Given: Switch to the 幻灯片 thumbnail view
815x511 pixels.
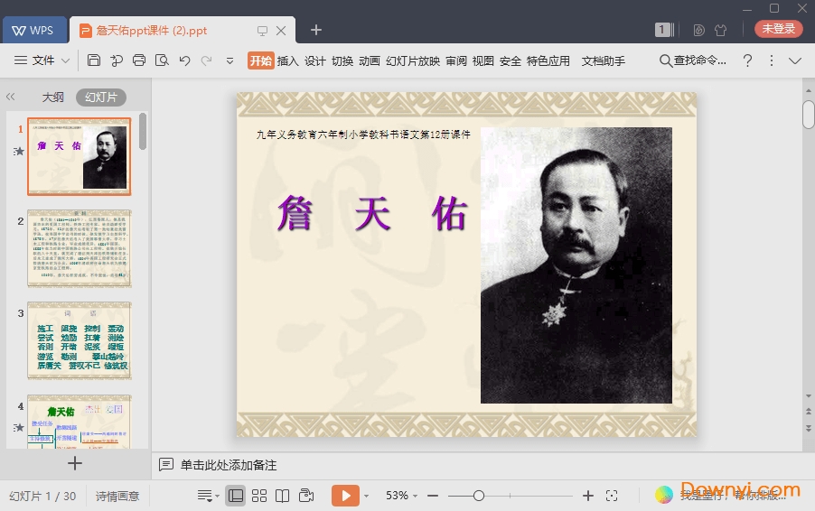Looking at the screenshot, I should pyautogui.click(x=101, y=98).
